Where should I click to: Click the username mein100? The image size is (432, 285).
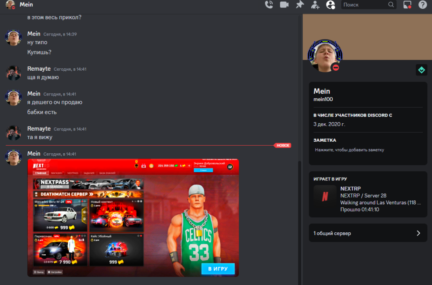(323, 99)
